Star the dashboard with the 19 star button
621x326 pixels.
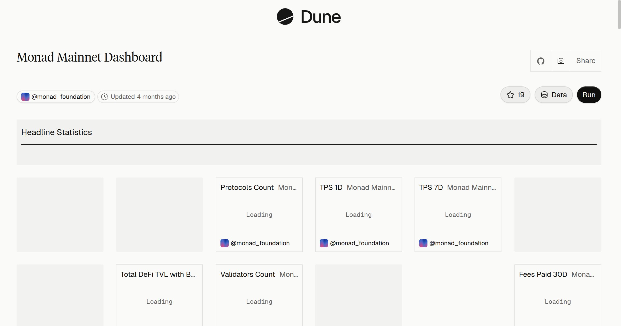pos(515,95)
